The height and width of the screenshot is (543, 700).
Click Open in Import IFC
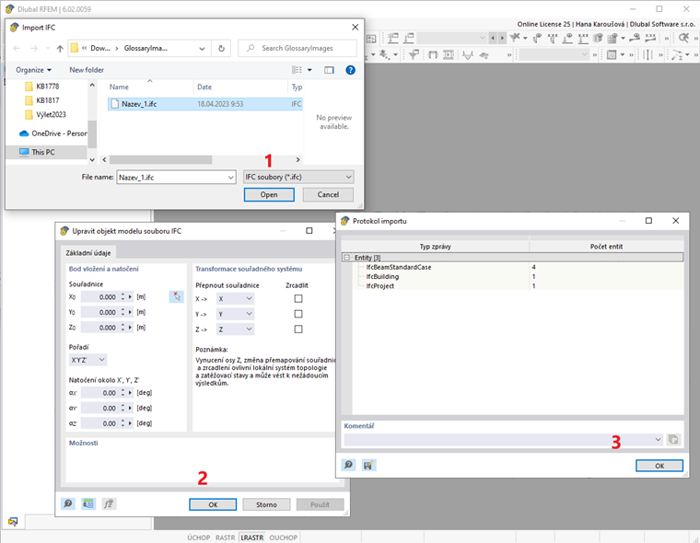pyautogui.click(x=269, y=194)
